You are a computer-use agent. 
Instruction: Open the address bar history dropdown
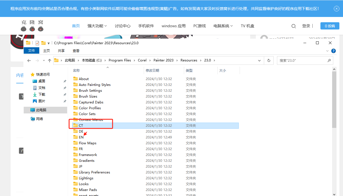[x=260, y=60]
